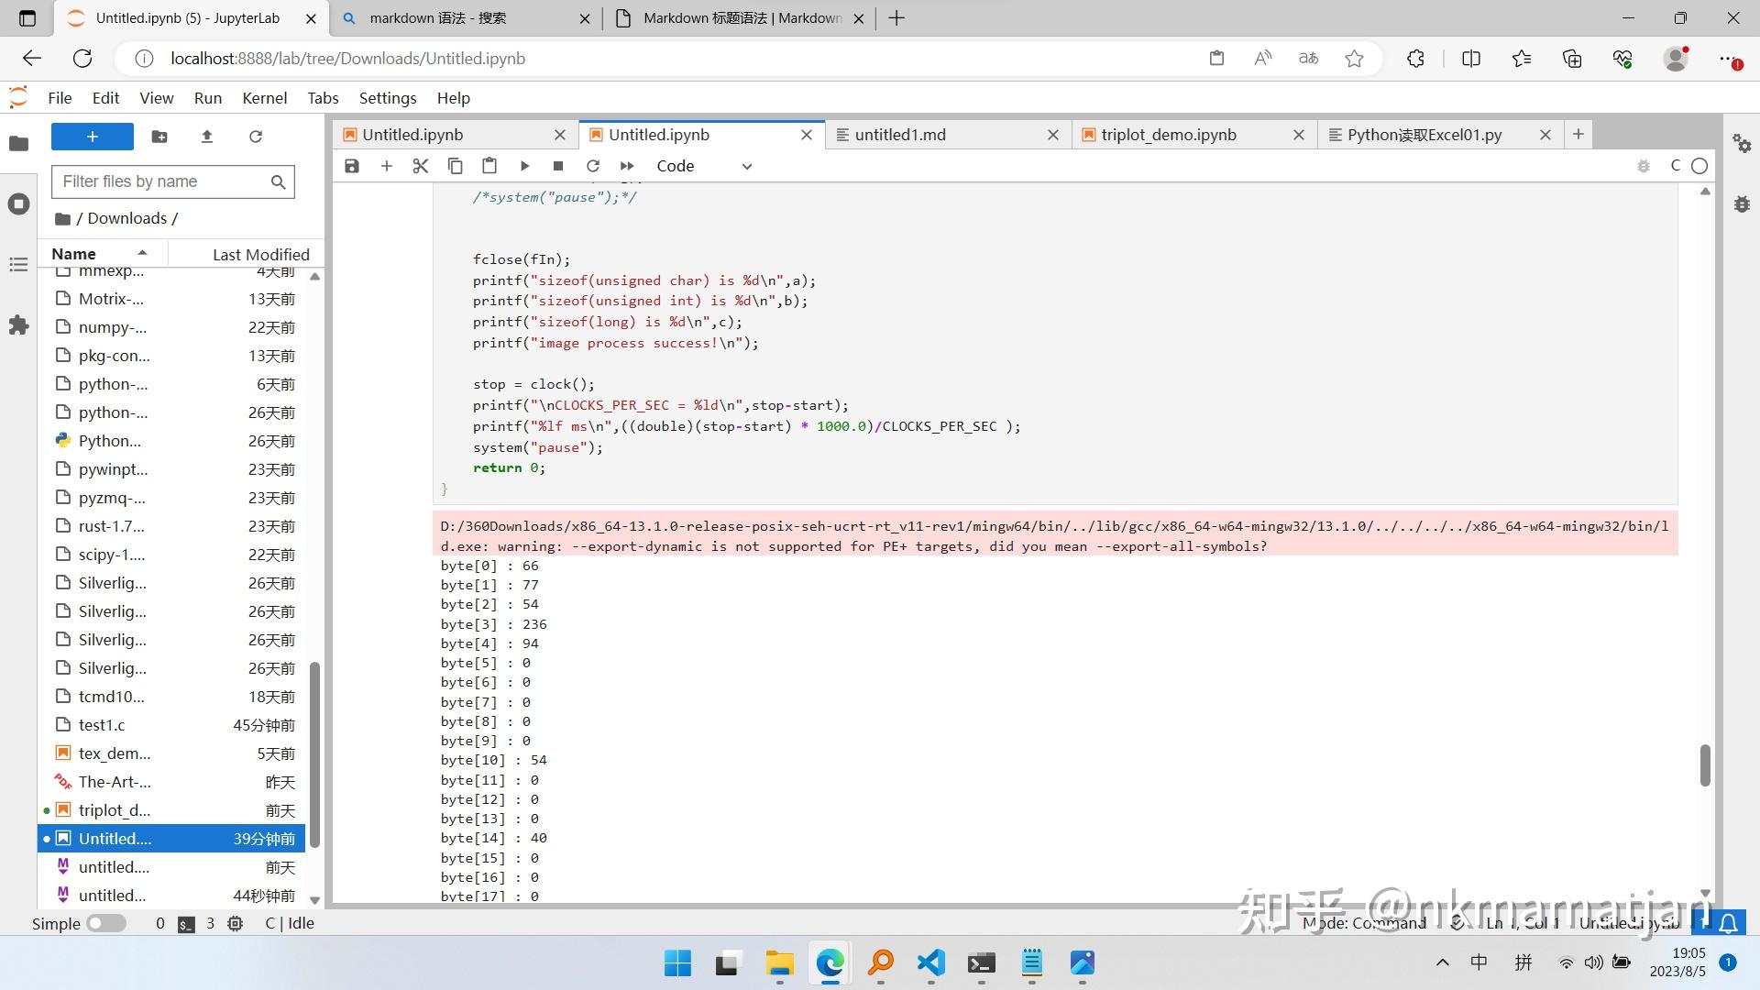Open the extension manager sidebar icon

[18, 325]
